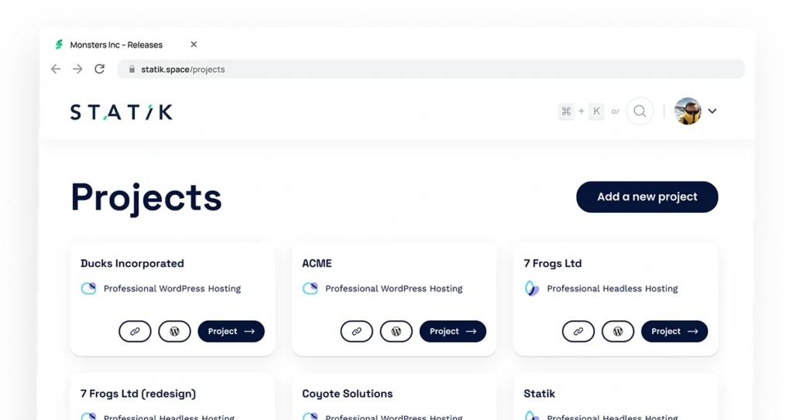Click the Statik favicon in the browser tab
Screen dimensions: 793x420
tap(59, 45)
